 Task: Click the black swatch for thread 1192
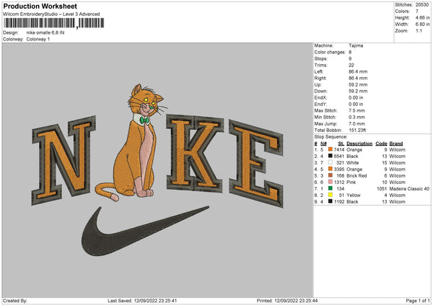[330, 201]
